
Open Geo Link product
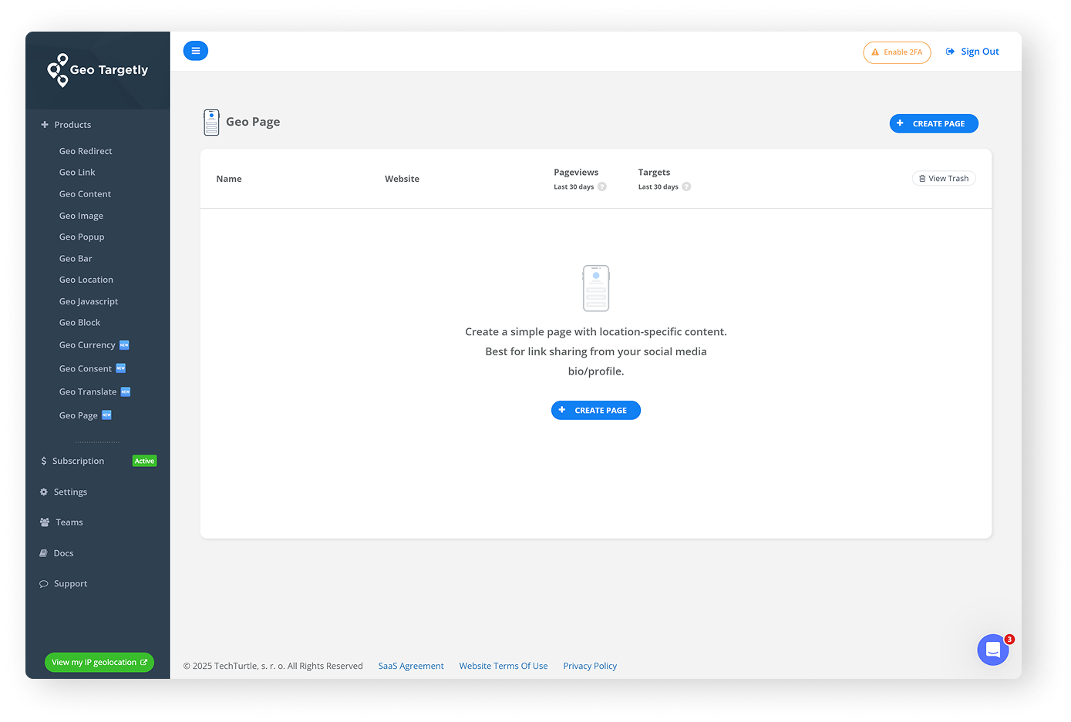77,173
